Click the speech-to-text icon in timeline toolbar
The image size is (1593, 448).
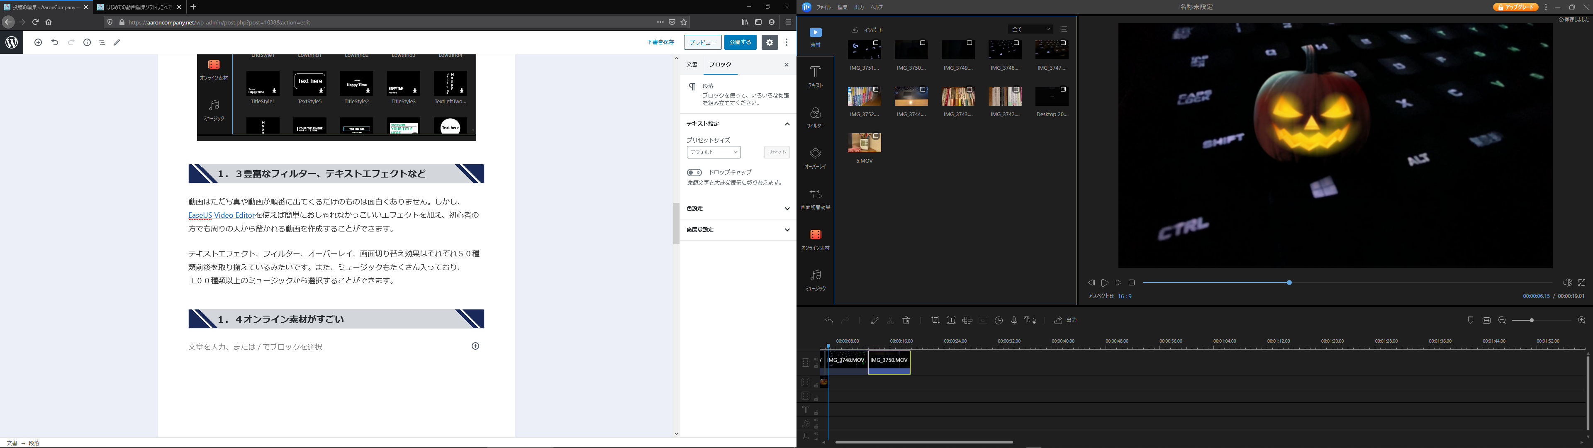(x=1030, y=320)
